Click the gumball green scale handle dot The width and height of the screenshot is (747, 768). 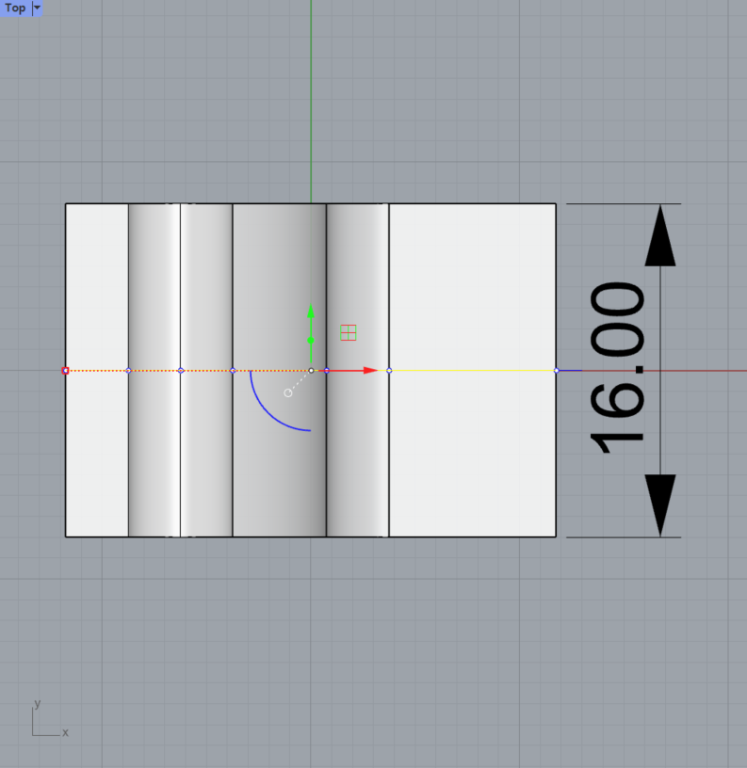pyautogui.click(x=311, y=340)
